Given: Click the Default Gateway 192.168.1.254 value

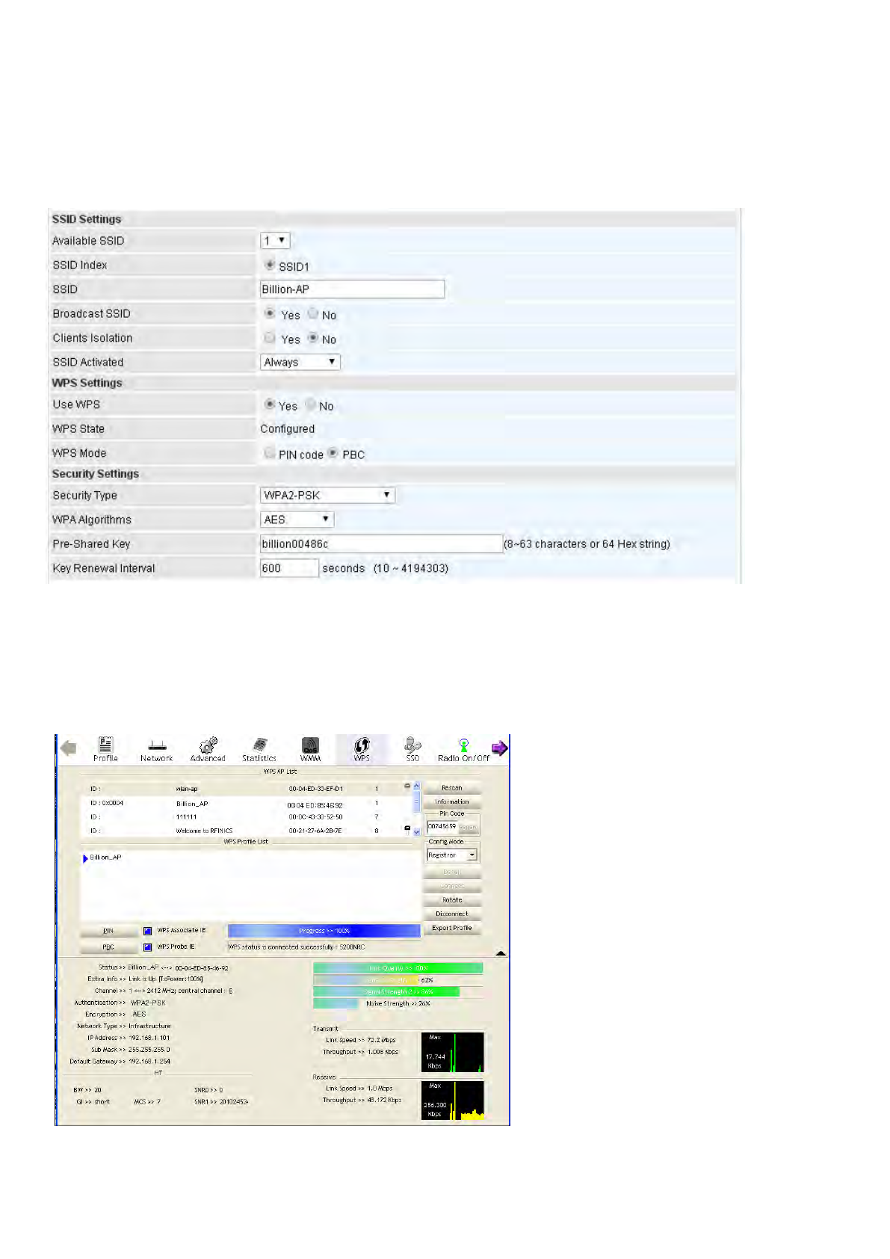Looking at the screenshot, I should [149, 1062].
